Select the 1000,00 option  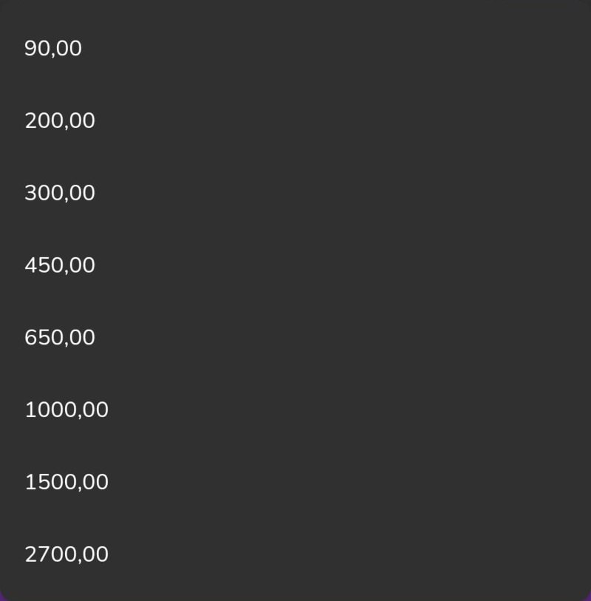pyautogui.click(x=295, y=410)
